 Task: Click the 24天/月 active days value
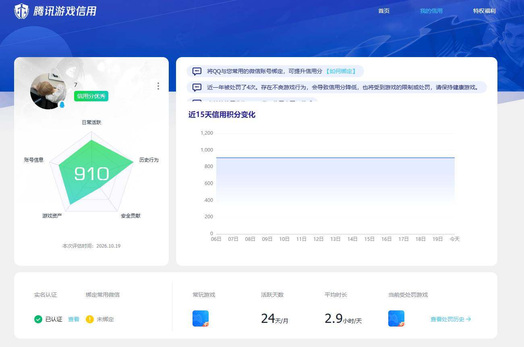pos(275,319)
